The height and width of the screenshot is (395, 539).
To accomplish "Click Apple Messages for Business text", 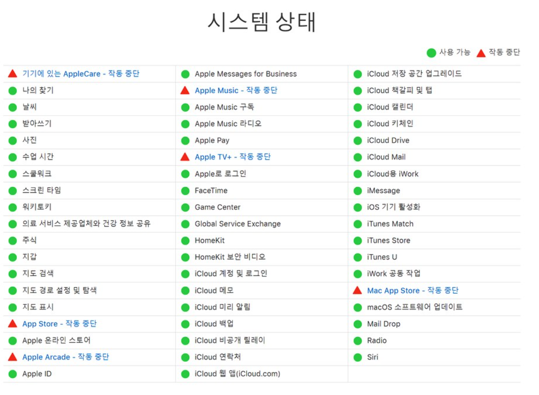I will coord(246,74).
